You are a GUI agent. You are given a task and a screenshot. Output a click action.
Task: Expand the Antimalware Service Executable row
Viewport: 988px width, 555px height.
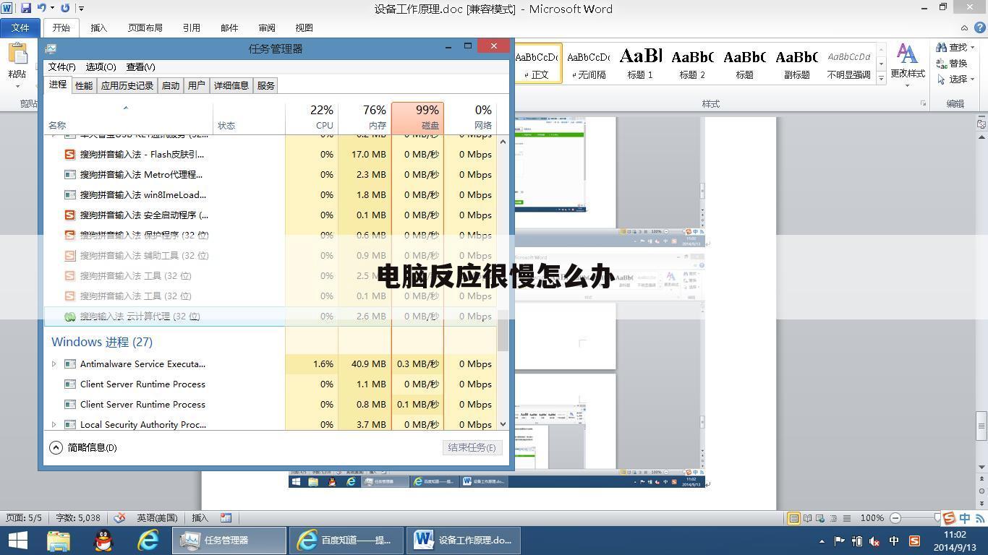pyautogui.click(x=54, y=364)
